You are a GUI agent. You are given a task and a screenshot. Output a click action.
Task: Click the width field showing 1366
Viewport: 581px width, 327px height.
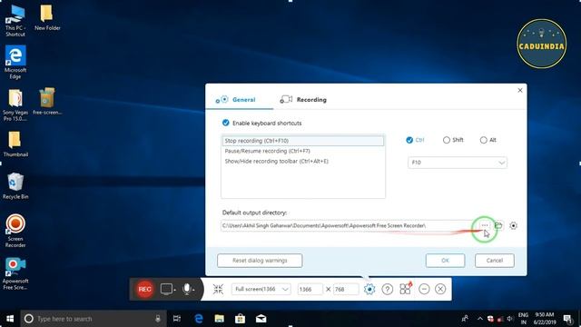click(x=310, y=289)
